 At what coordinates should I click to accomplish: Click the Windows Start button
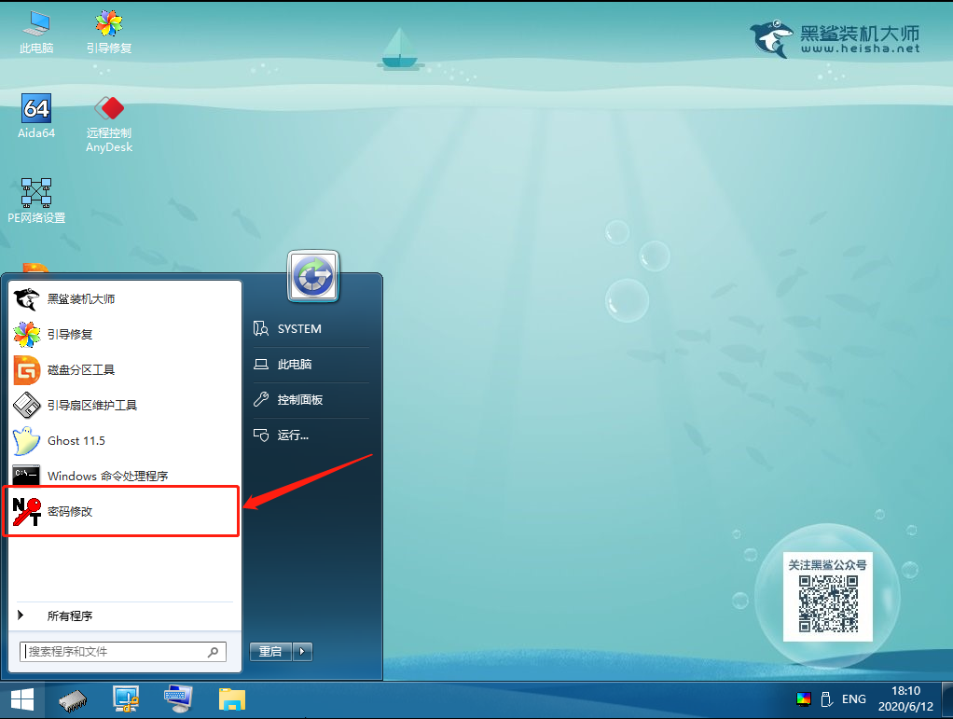point(21,698)
